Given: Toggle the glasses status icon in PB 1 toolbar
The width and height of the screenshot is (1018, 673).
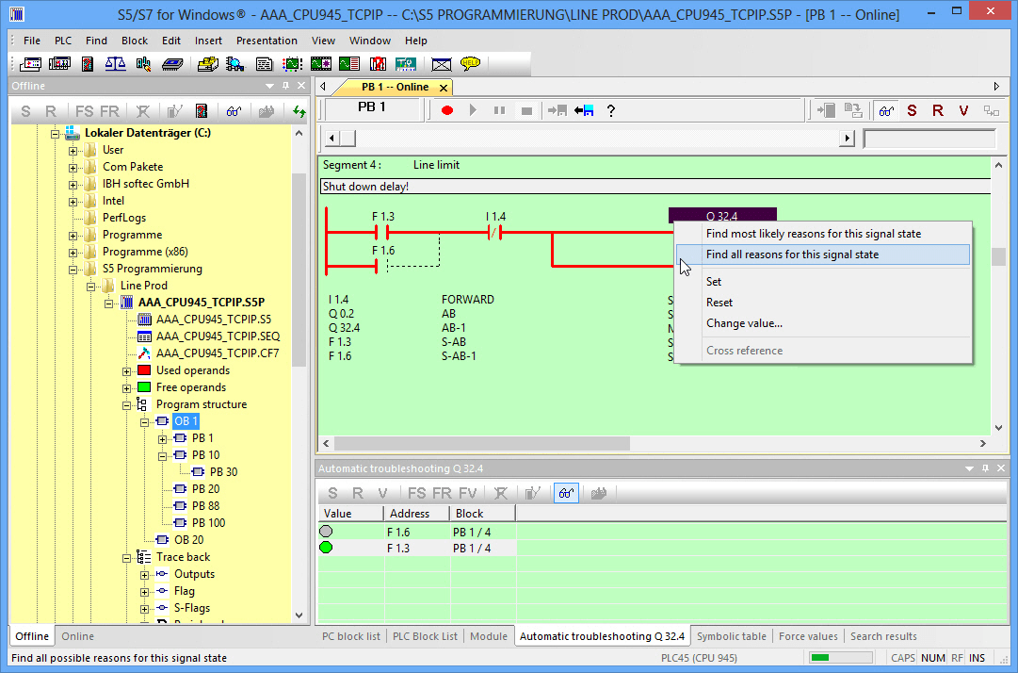Looking at the screenshot, I should (885, 111).
